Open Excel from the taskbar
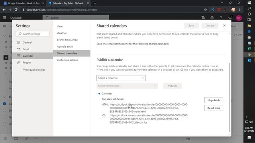 pos(249,48)
